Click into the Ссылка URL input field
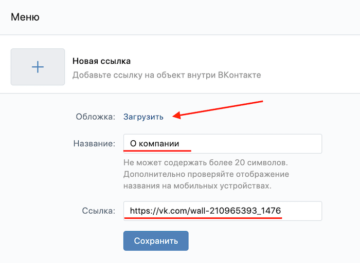Image resolution: width=360 pixels, height=263 pixels. pyautogui.click(x=222, y=211)
